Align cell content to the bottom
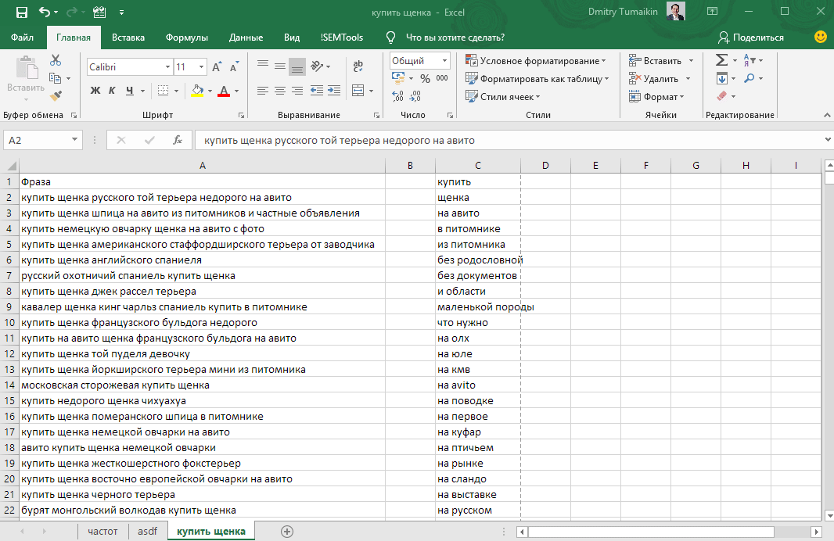Screen dimensions: 834x541 tap(297, 67)
